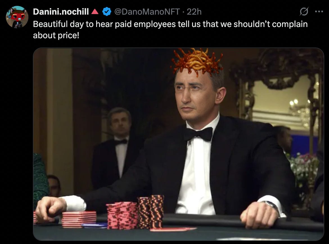
Task: Click the words "about price!" in the tweet
Action: pos(56,35)
